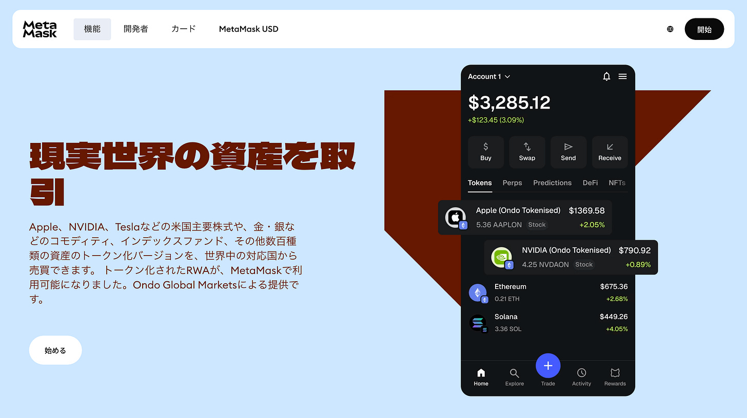747x418 pixels.
Task: Select the Tokens tab
Action: (480, 183)
